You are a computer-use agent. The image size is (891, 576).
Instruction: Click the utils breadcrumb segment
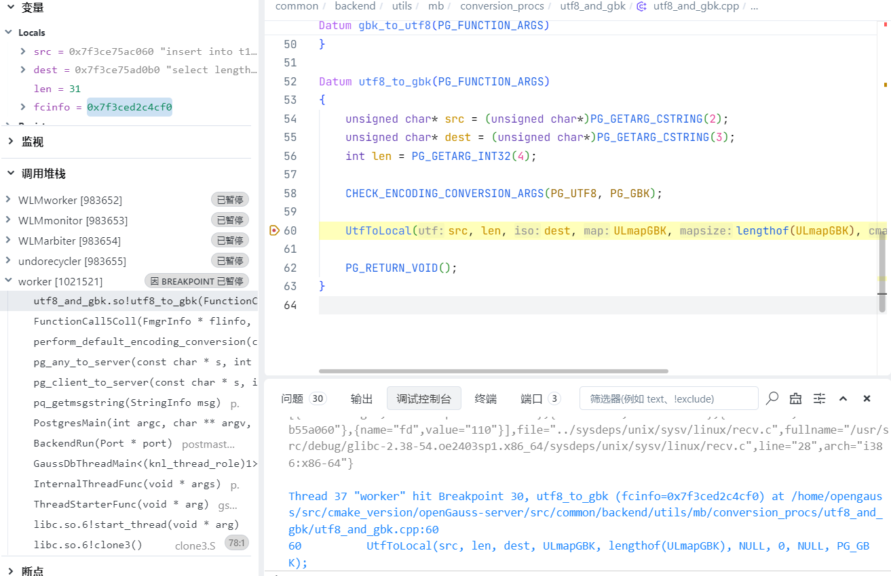(402, 6)
